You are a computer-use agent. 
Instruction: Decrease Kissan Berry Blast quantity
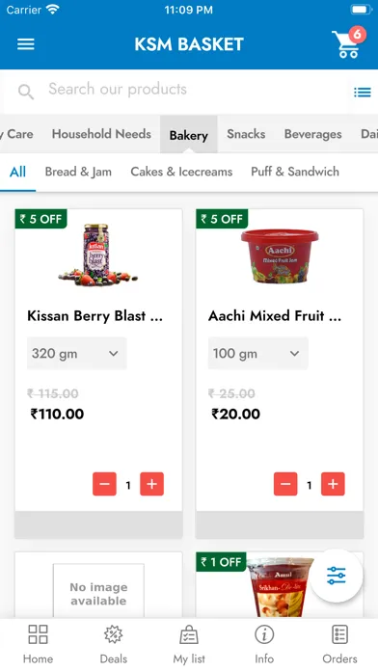click(x=104, y=484)
